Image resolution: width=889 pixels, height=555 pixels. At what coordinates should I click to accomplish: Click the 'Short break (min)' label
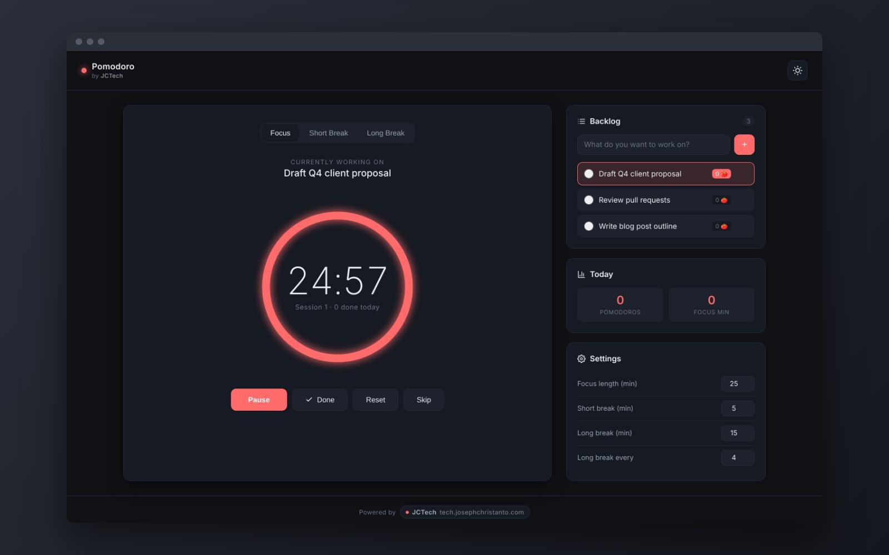pyautogui.click(x=605, y=408)
